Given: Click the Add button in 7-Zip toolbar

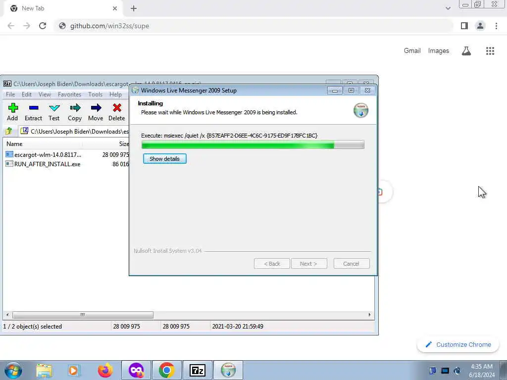Looking at the screenshot, I should 12,112.
